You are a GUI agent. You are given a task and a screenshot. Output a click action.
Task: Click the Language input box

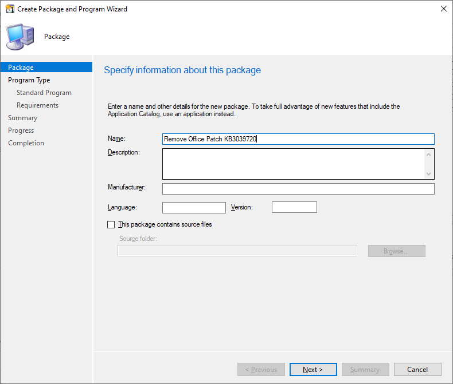194,208
